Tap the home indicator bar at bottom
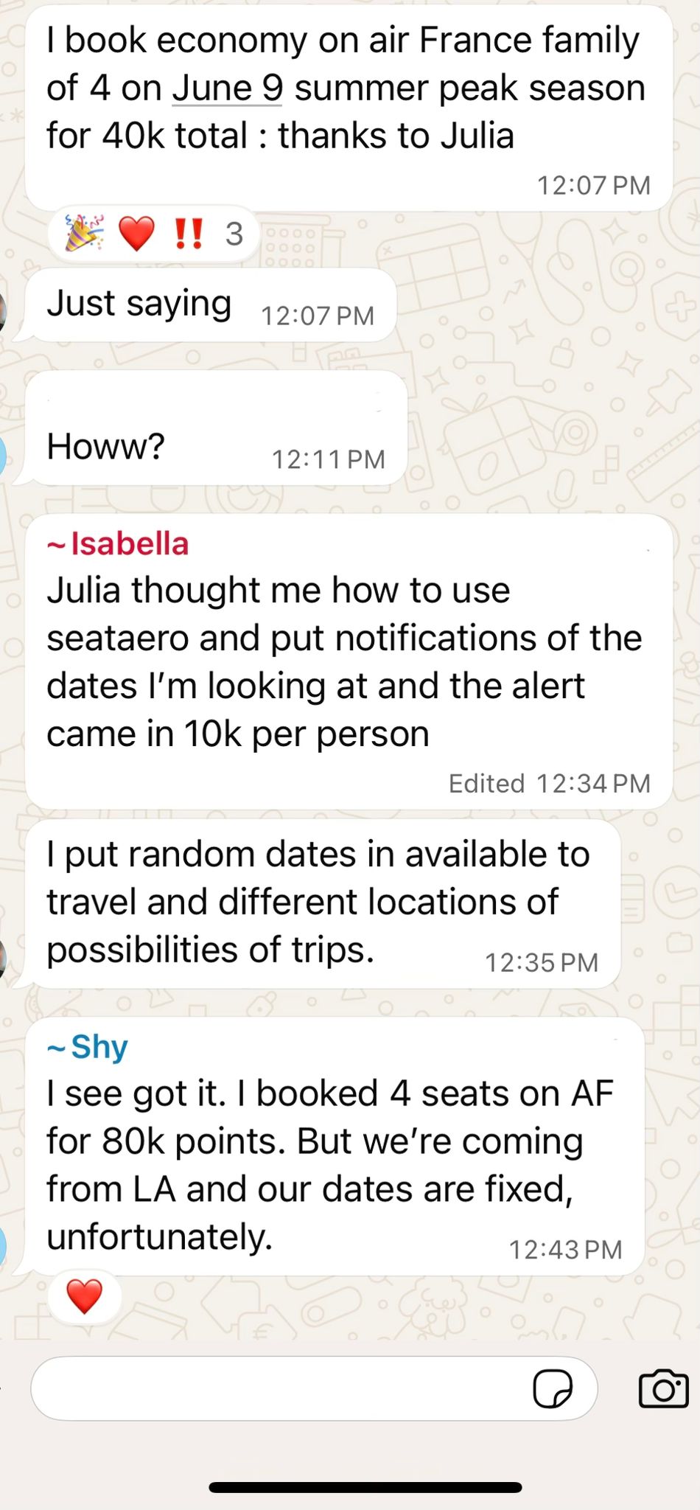Screen dimensions: 700x1510 click(365, 1487)
